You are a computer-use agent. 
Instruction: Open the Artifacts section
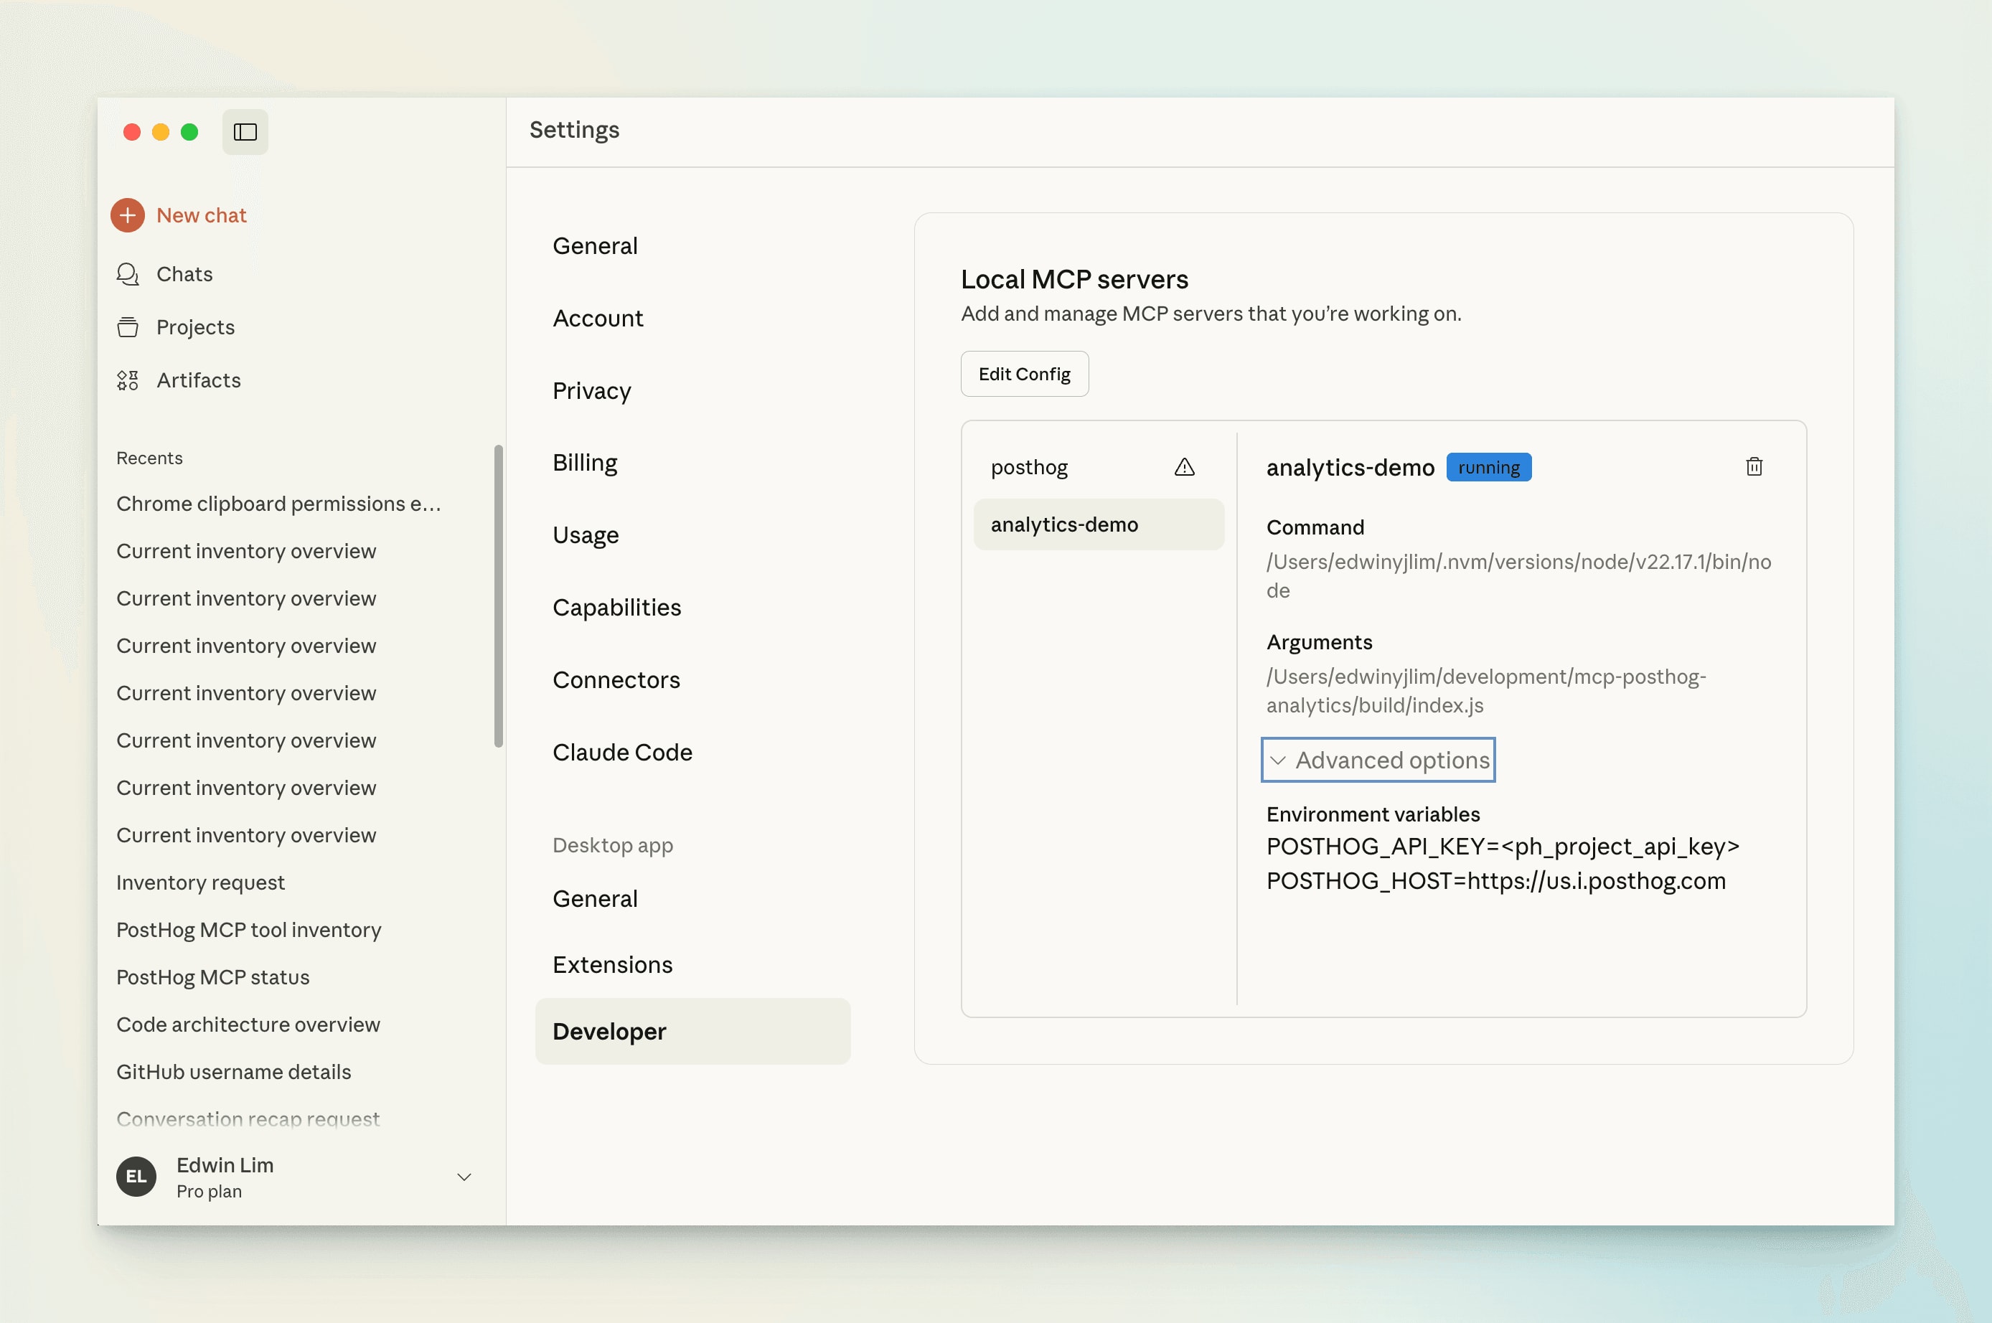click(x=197, y=380)
